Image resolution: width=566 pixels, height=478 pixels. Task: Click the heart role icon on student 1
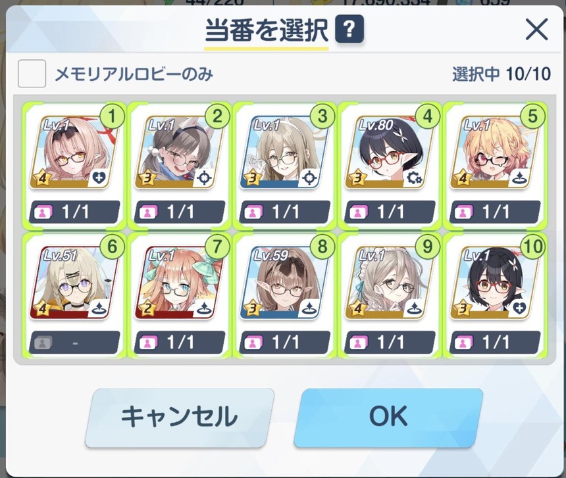tap(99, 178)
